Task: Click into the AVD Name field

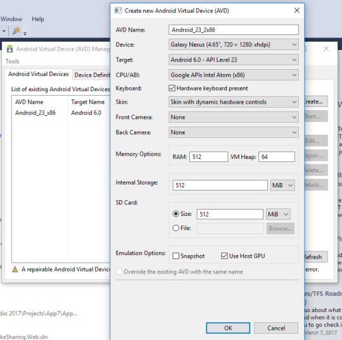Action: tap(233, 30)
